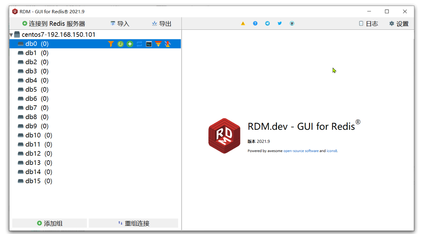435x234 pixels.
Task: Select database db14
Action: (95, 172)
